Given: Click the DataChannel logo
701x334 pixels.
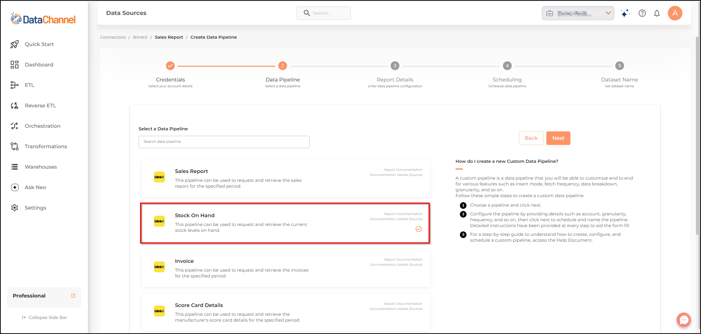Looking at the screenshot, I should [43, 19].
